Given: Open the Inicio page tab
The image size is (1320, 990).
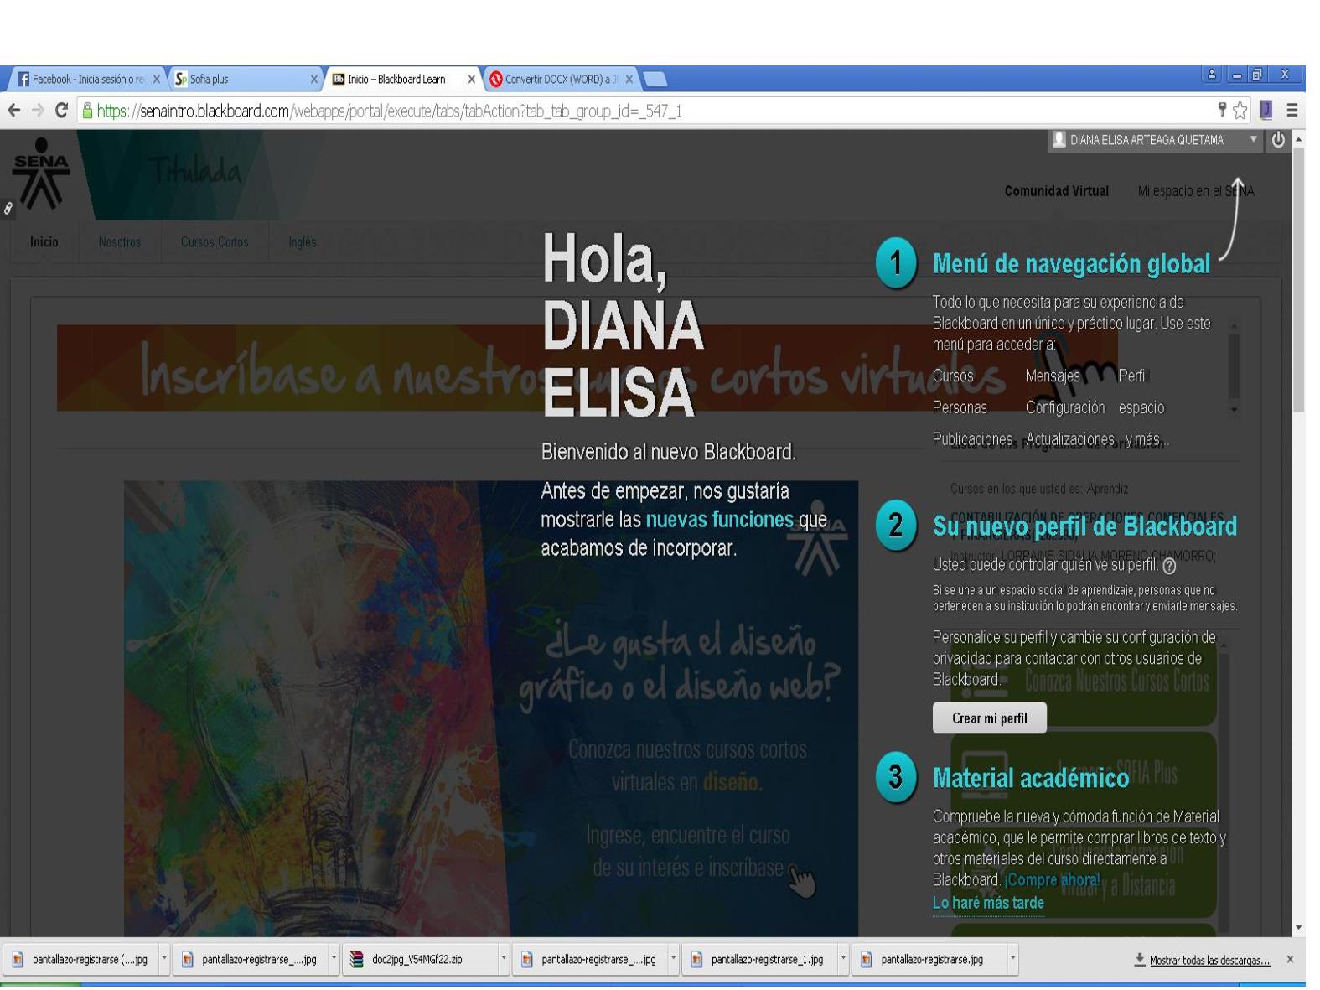Looking at the screenshot, I should pos(44,241).
